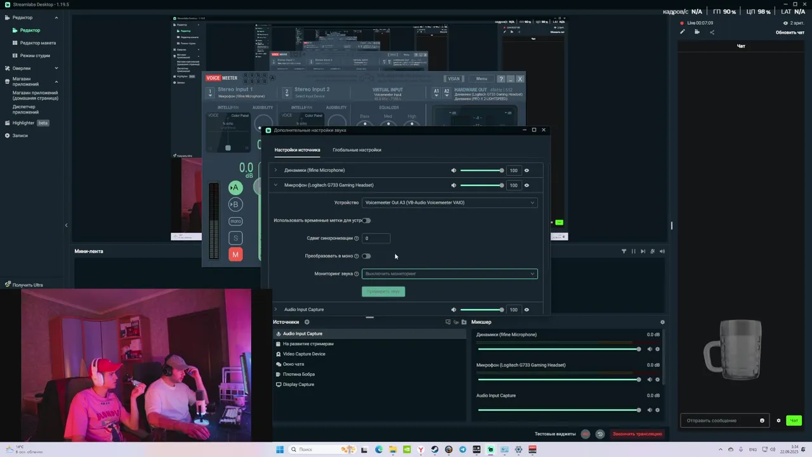This screenshot has width=812, height=457.
Task: Collapse Магазин приложений sidebar section
Action: [x=56, y=81]
